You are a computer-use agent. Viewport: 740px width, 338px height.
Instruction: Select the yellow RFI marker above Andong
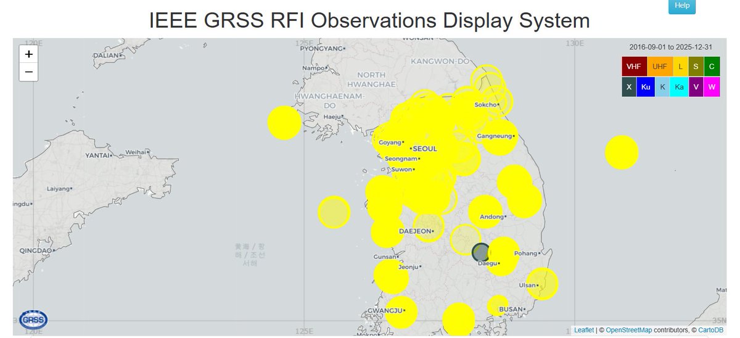point(485,212)
